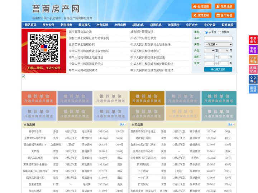Click the minimum 面积 input field

[209, 57]
